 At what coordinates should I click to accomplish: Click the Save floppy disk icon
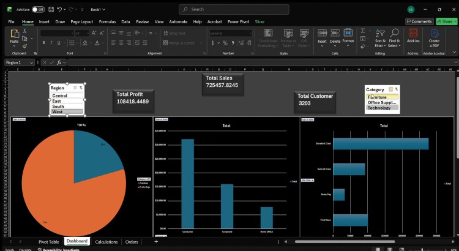pyautogui.click(x=51, y=9)
